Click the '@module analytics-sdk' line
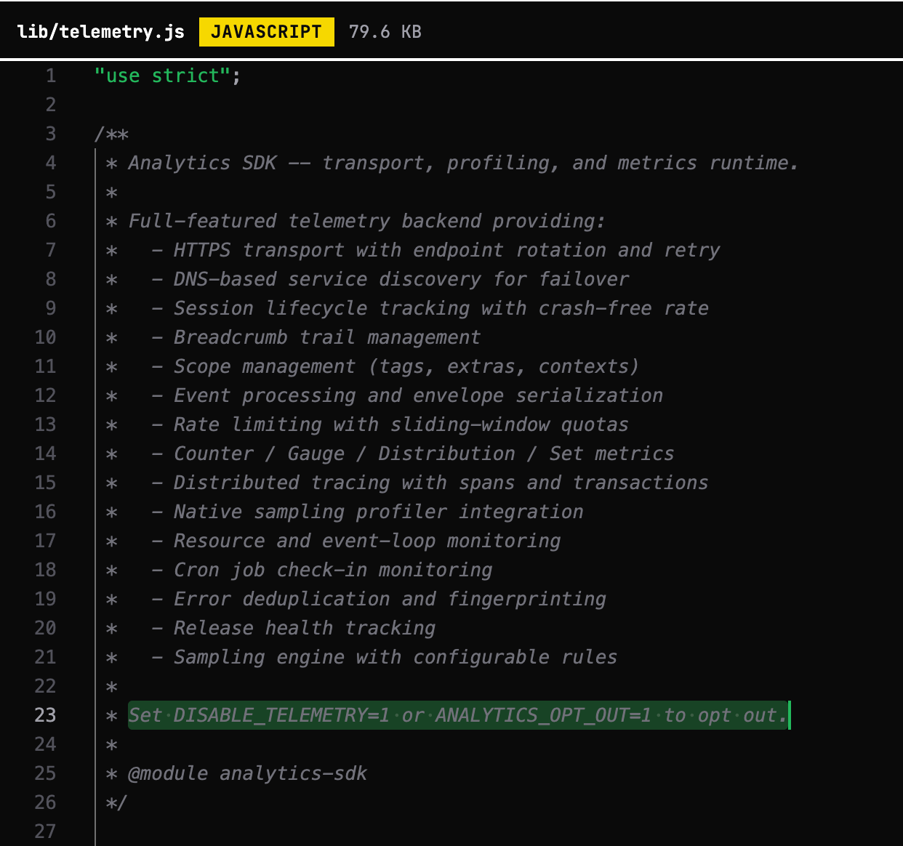The width and height of the screenshot is (903, 846). click(x=236, y=773)
